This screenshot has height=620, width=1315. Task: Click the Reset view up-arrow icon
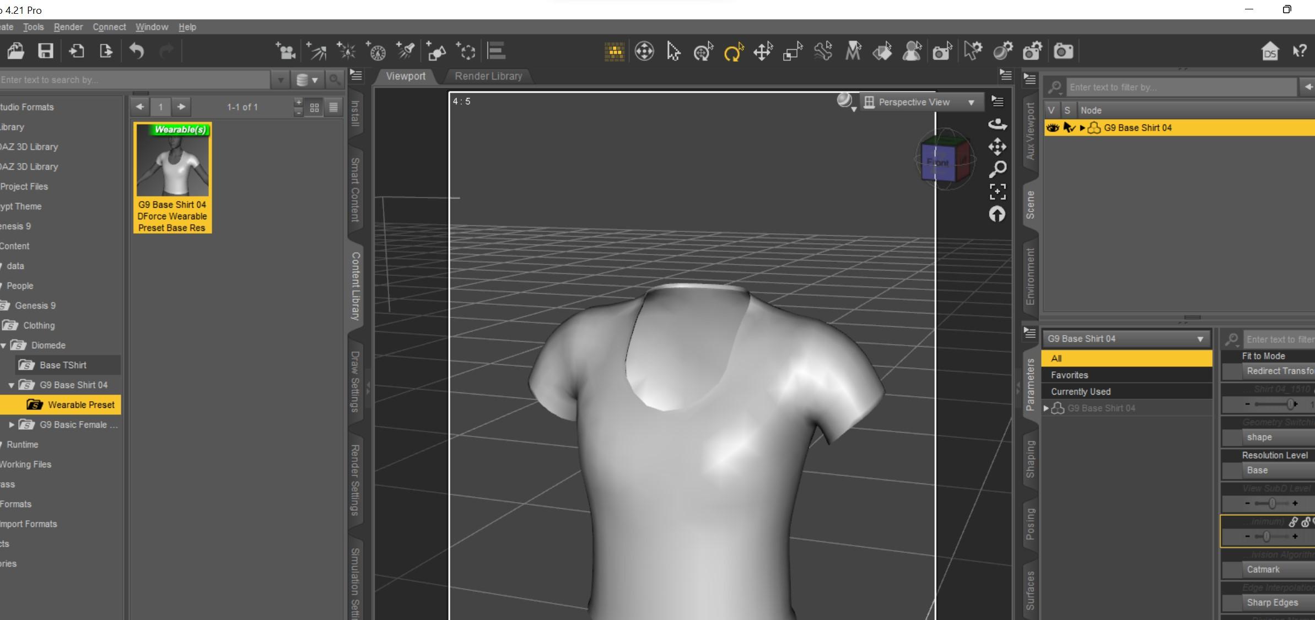coord(997,214)
